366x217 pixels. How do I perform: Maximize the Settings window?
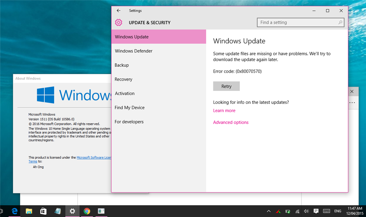point(327,11)
